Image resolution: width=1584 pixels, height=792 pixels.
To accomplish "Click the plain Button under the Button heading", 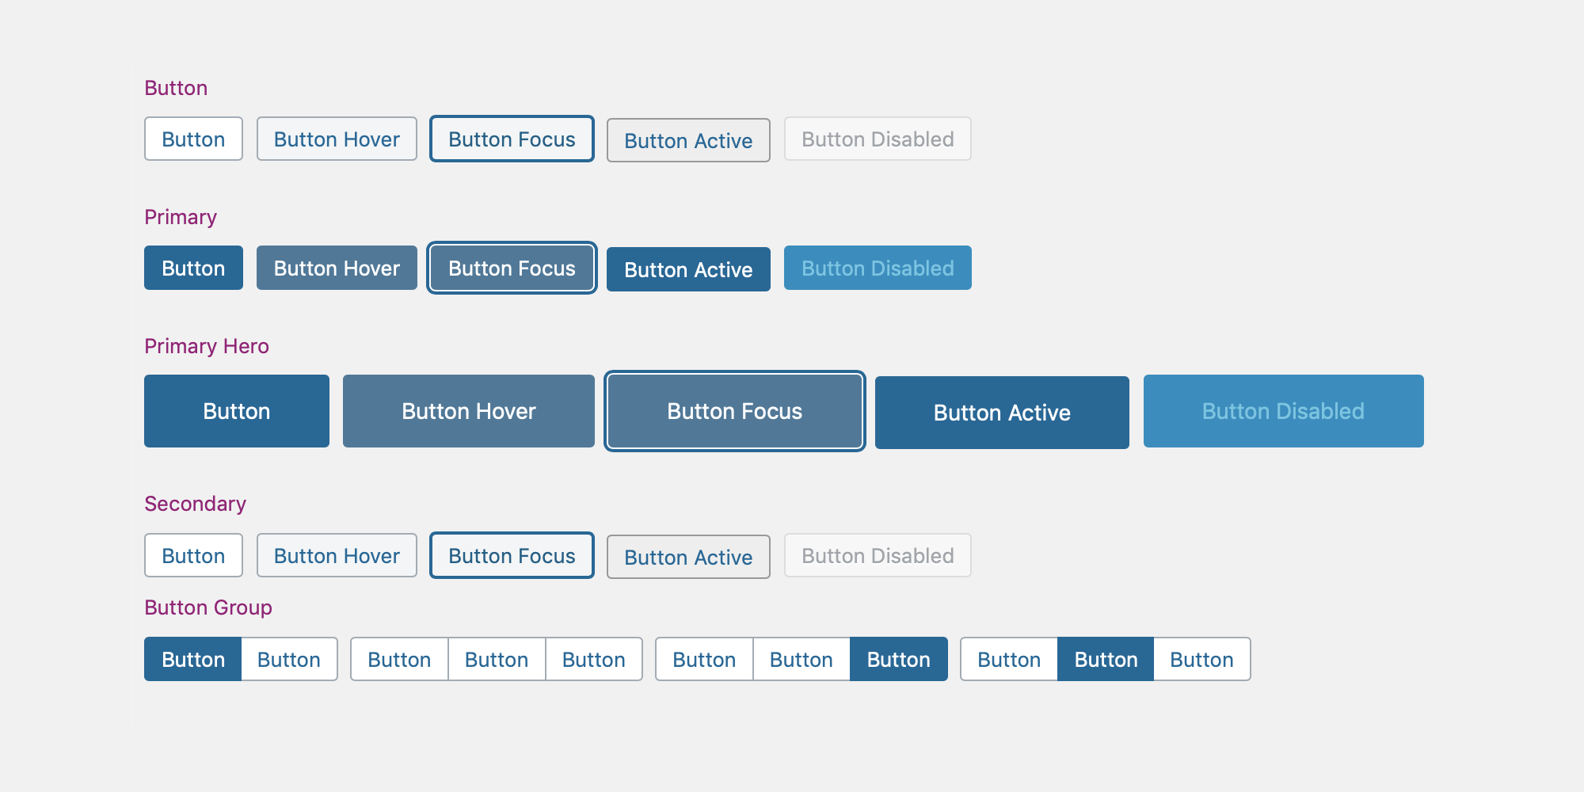I will (x=193, y=139).
